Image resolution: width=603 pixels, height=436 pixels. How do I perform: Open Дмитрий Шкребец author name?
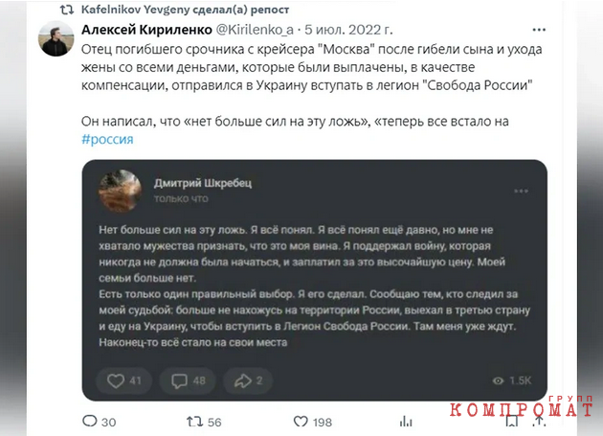coord(203,183)
